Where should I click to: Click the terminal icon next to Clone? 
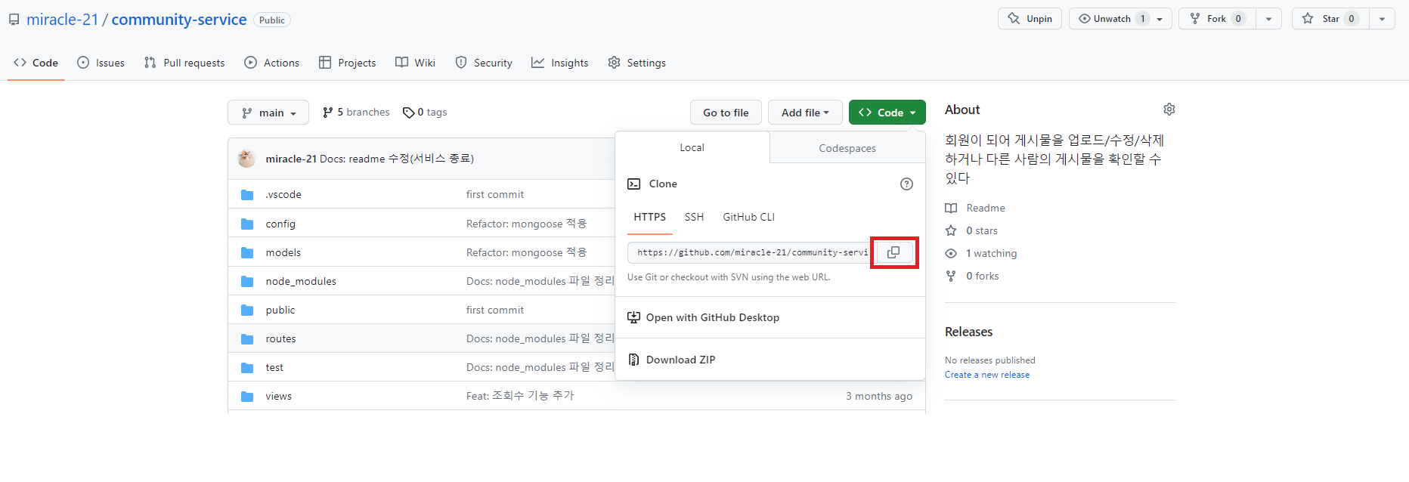634,184
